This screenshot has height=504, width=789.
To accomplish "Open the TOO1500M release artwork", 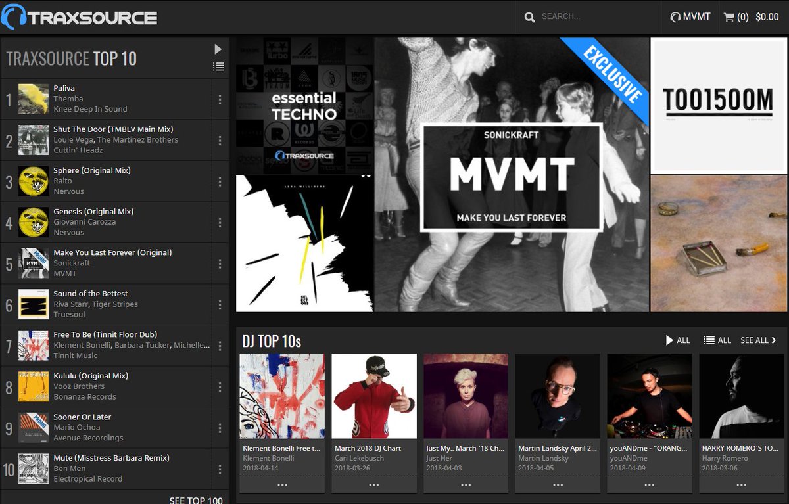I will pos(719,106).
